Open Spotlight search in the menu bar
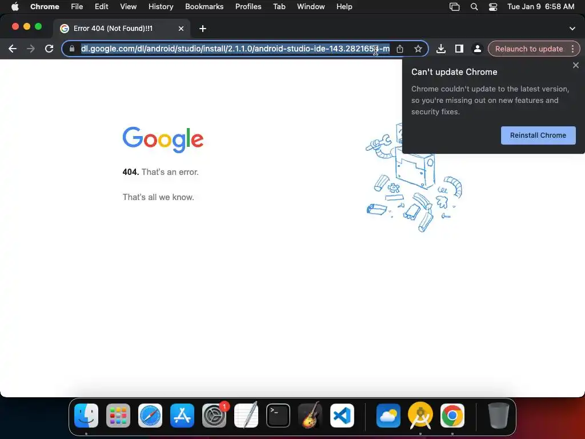585x439 pixels. click(x=474, y=6)
